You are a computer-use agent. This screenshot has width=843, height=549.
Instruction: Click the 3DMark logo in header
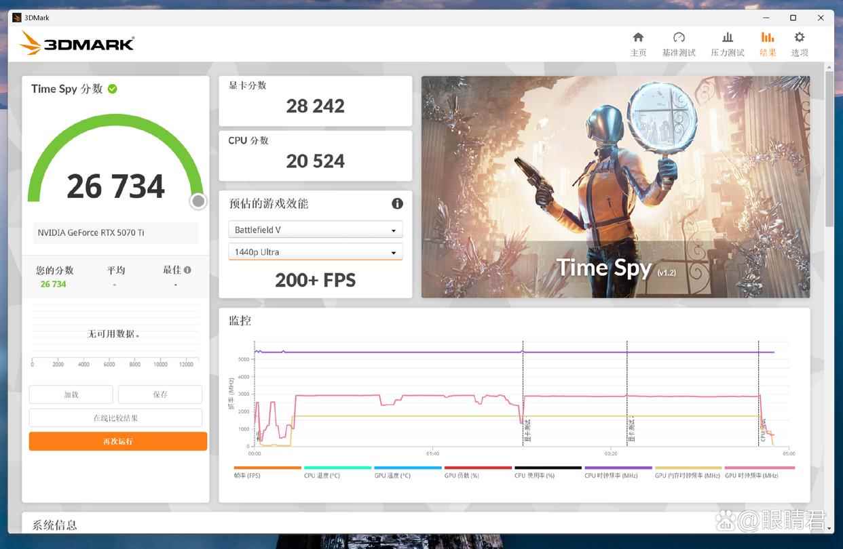tap(77, 43)
